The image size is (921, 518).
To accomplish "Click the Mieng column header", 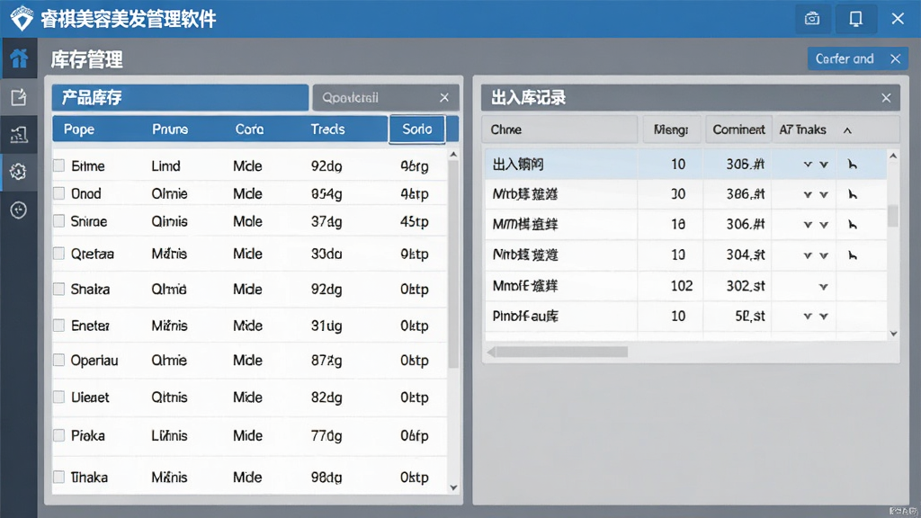I will point(671,129).
